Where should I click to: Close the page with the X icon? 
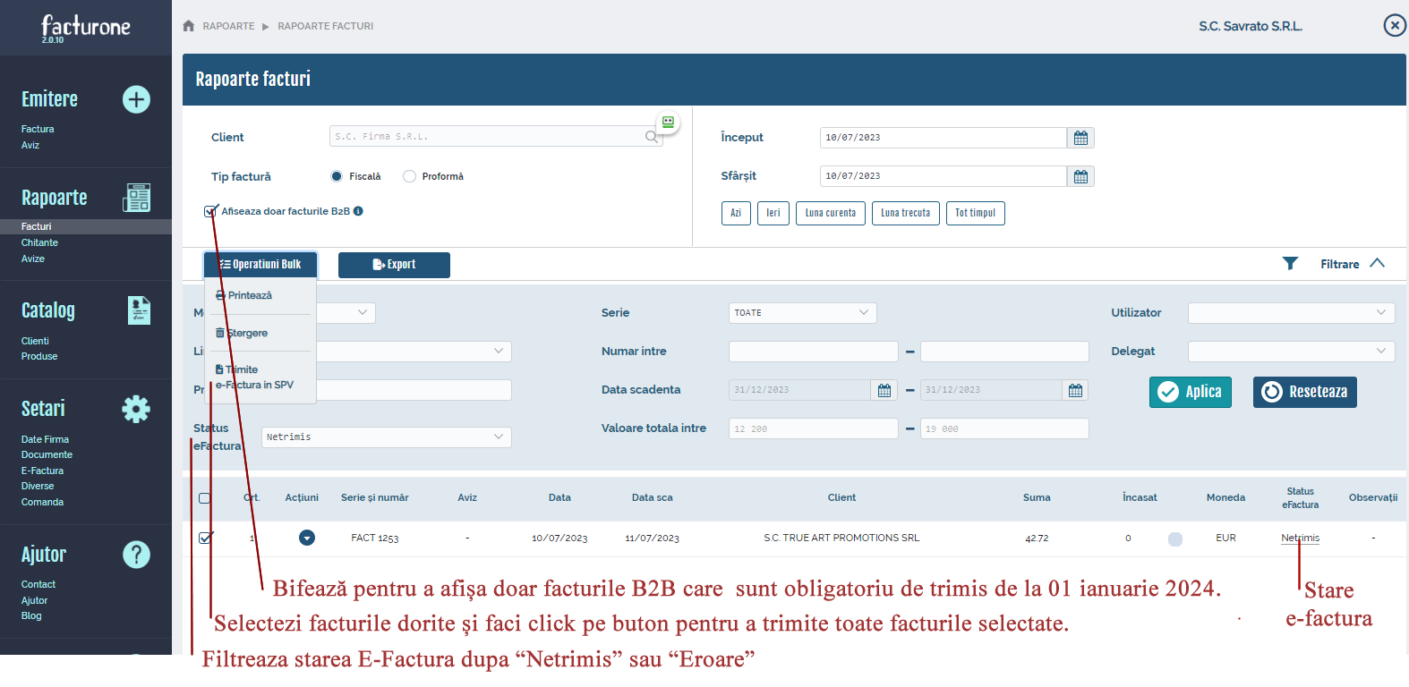pyautogui.click(x=1395, y=25)
